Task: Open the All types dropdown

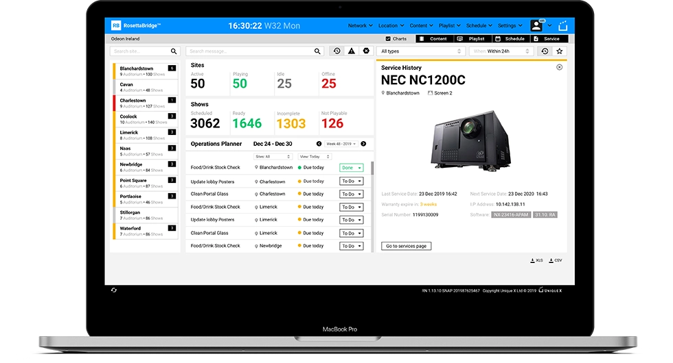Action: pos(420,51)
